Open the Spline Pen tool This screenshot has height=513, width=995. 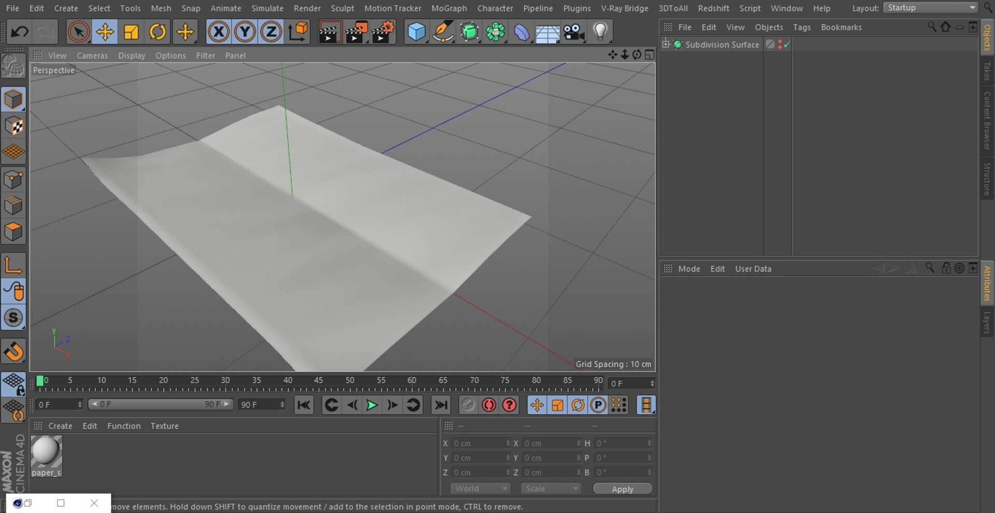pos(443,32)
